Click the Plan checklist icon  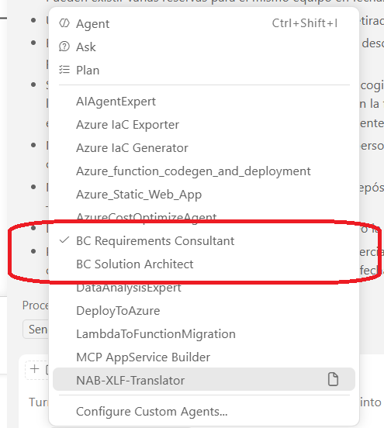pyautogui.click(x=64, y=70)
